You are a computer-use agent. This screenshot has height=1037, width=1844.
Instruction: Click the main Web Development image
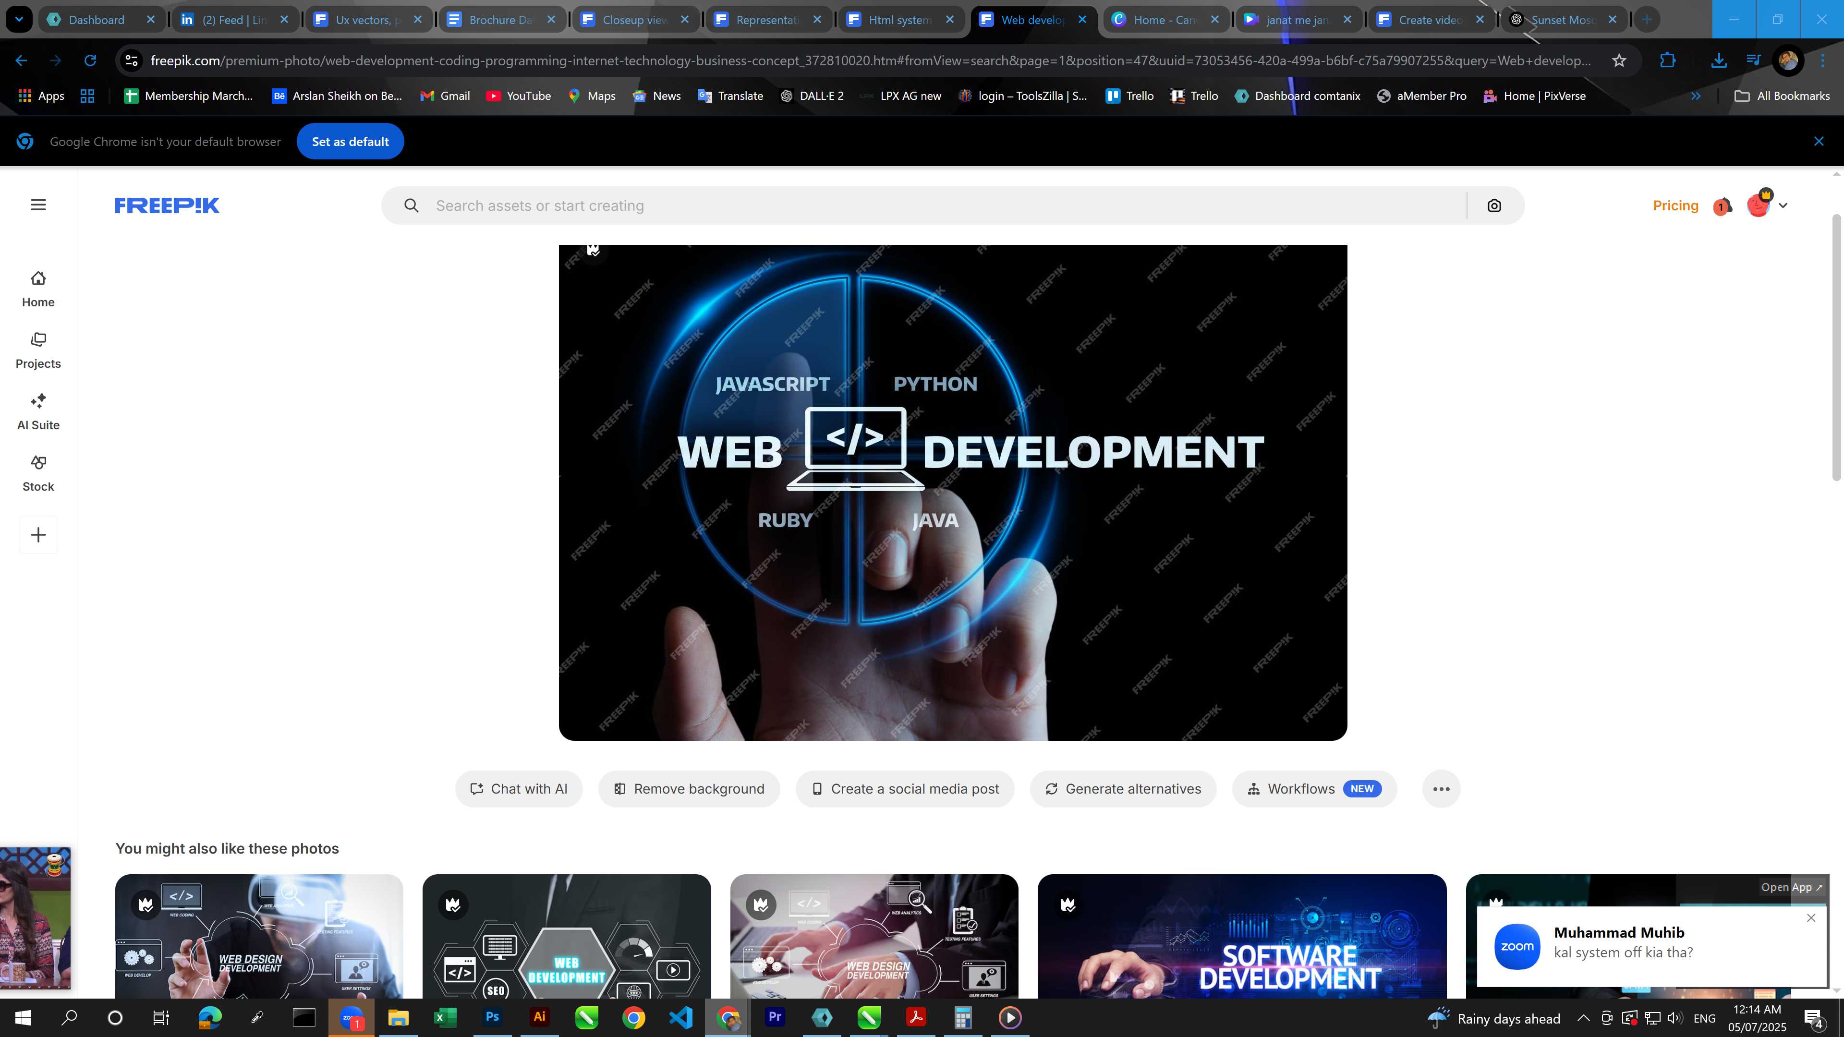[x=953, y=493]
